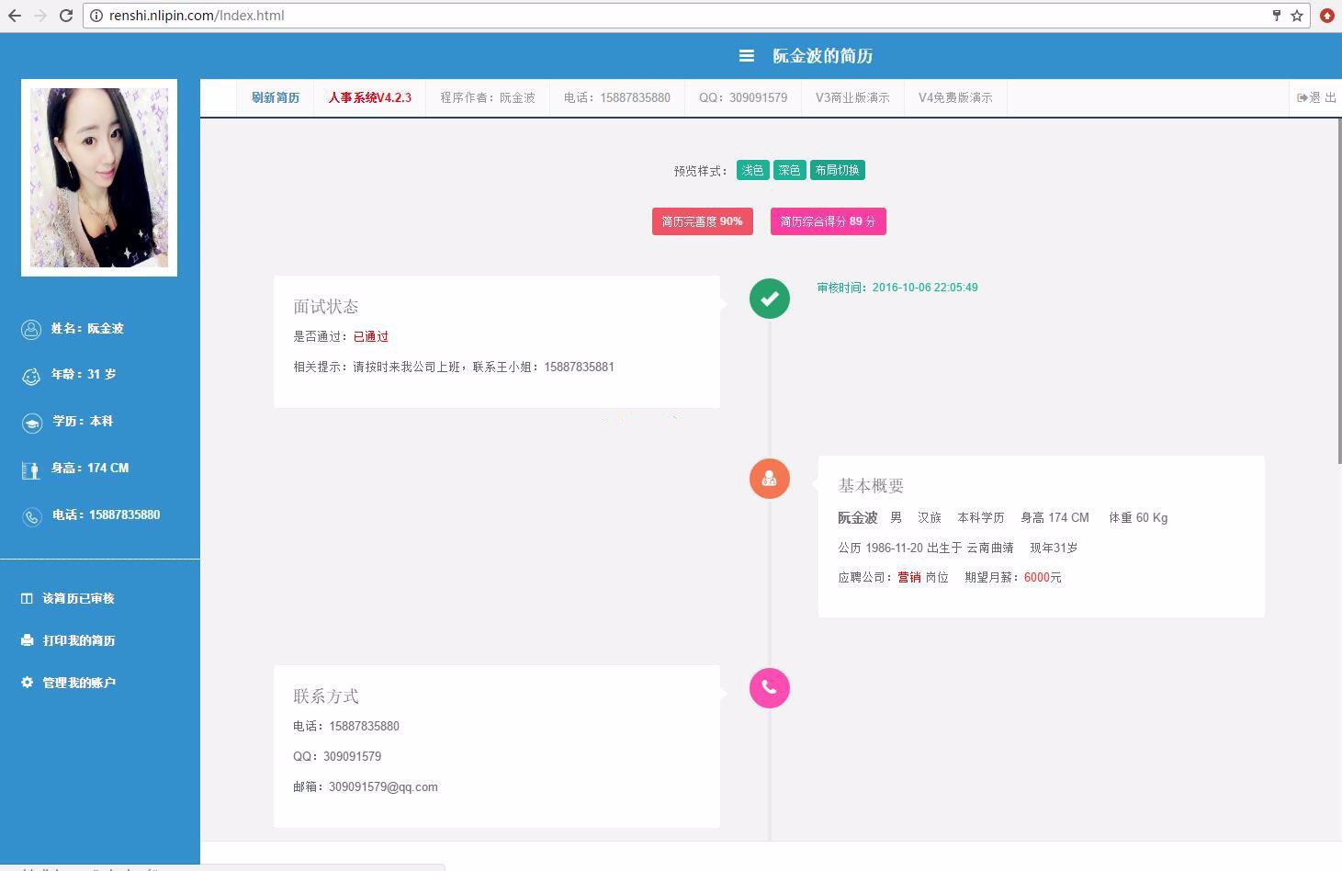Click the 布局切换 button
The width and height of the screenshot is (1342, 871).
(x=838, y=170)
